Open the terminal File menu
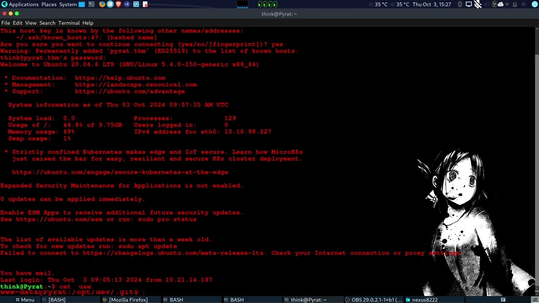This screenshot has width=539, height=303. [x=5, y=23]
